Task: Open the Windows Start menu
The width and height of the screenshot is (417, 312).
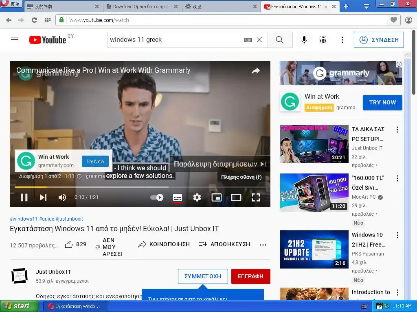Action: pos(19,306)
